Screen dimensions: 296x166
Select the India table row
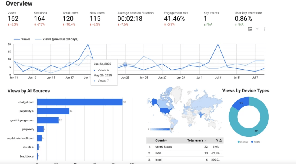[185, 153]
